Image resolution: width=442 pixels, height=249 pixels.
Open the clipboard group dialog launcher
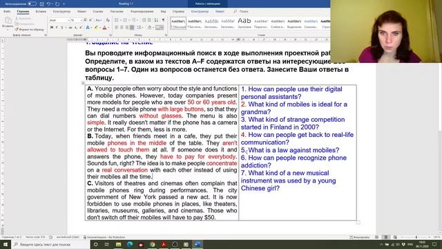tap(46, 35)
